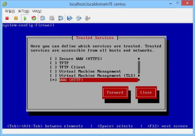
Task: Click the yellow Pause (suspend) toolbar icon
Action: pyautogui.click(x=16, y=18)
